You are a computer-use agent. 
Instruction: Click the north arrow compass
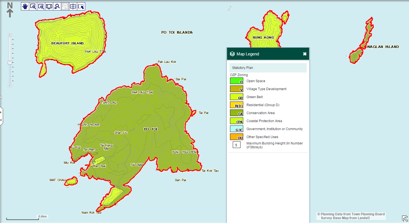click(x=10, y=10)
